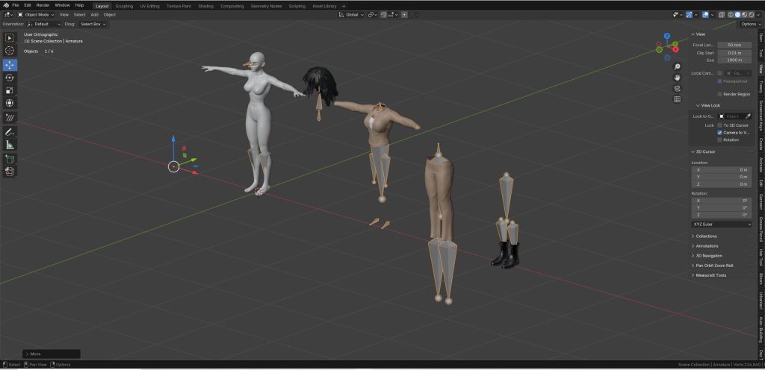Click the Focal Length 50 mm field

(734, 45)
